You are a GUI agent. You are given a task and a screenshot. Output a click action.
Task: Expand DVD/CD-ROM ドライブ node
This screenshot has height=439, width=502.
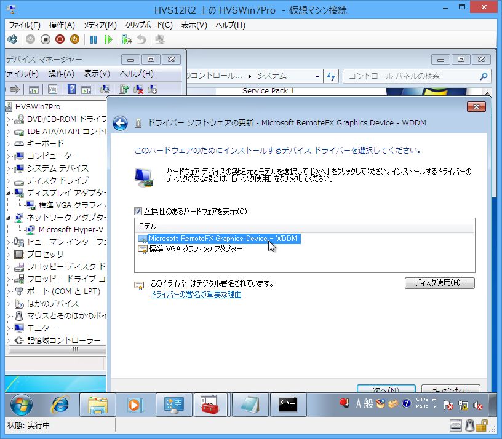click(x=9, y=119)
